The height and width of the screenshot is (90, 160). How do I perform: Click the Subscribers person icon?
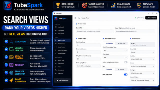pyautogui.click(x=56, y=63)
